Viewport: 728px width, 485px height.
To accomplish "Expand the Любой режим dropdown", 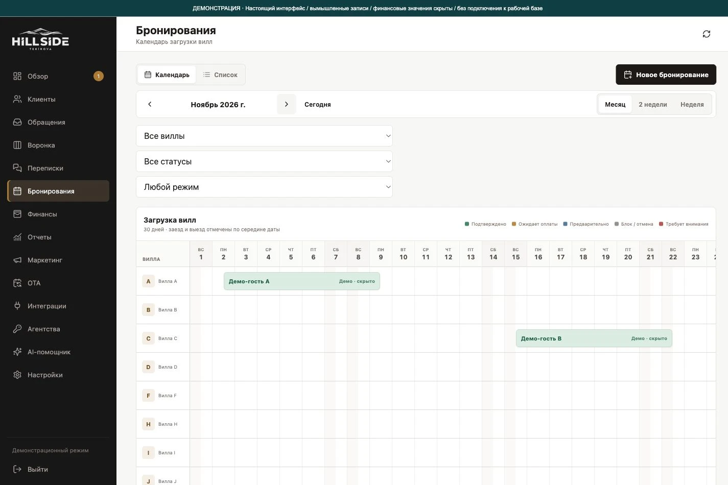I will 264,187.
